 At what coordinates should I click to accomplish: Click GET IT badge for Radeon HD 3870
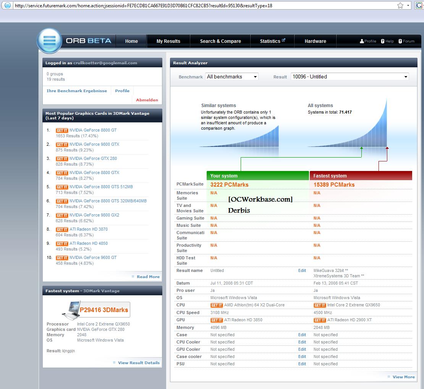62,229
